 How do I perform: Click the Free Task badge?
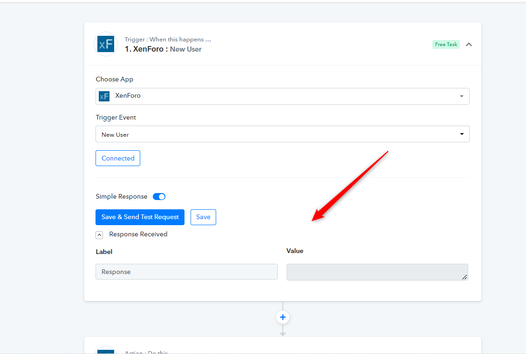click(x=446, y=44)
